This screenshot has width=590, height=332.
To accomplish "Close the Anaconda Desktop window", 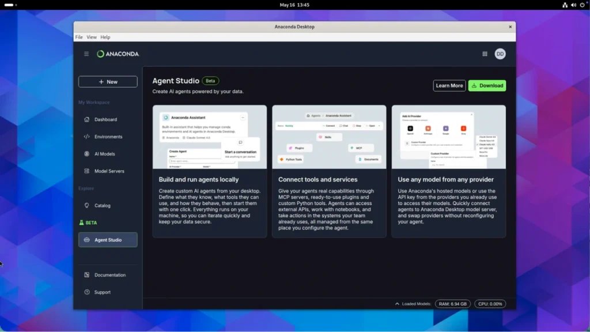I will coord(510,27).
